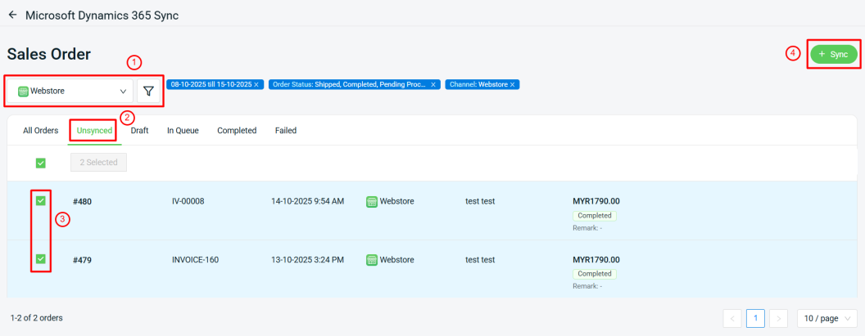Select page 1 in pagination
Viewport: 865px width, 336px height.
click(756, 318)
